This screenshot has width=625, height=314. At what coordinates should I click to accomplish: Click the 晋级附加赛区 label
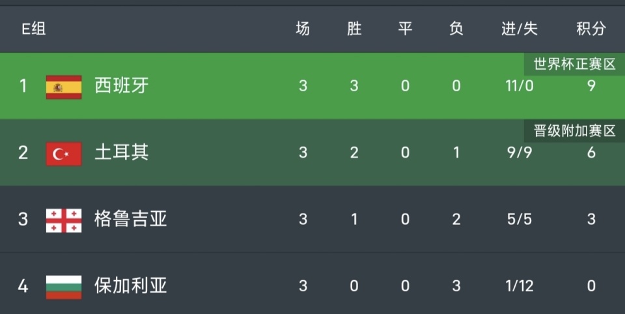[574, 130]
